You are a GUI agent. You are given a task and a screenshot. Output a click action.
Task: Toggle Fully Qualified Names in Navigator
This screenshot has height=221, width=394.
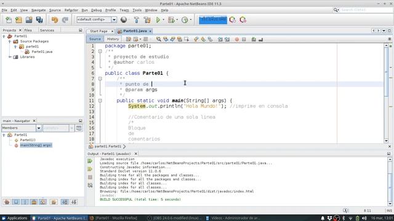coord(54,202)
